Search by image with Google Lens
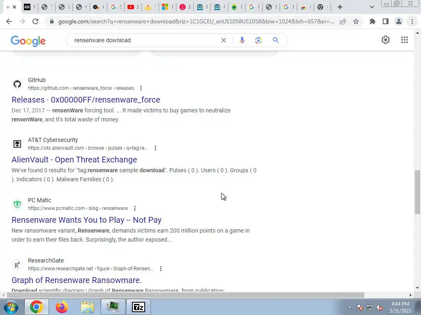This screenshot has height=315, width=421. [x=258, y=40]
